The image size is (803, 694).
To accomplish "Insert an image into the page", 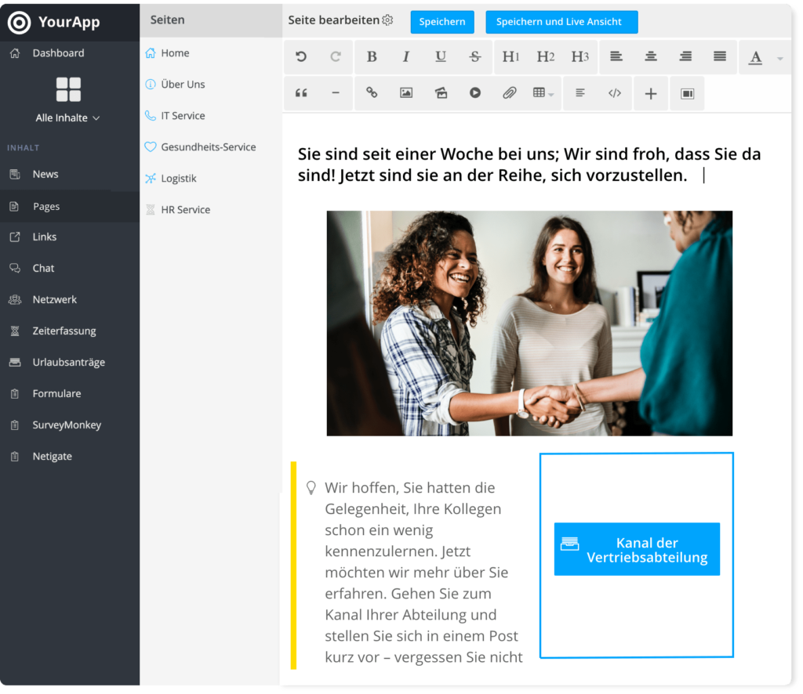I will pos(405,92).
